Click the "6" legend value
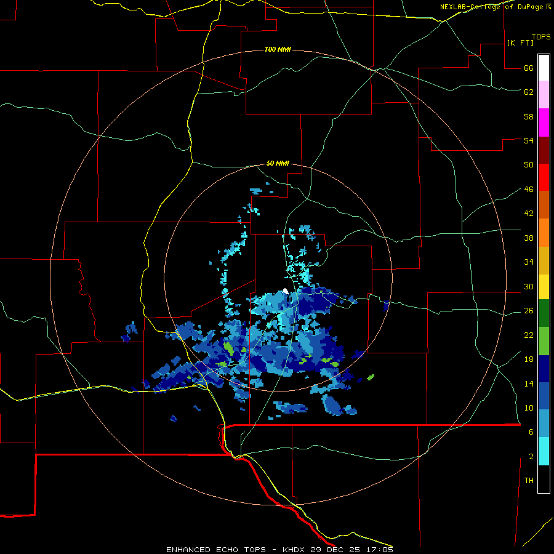 (x=531, y=432)
